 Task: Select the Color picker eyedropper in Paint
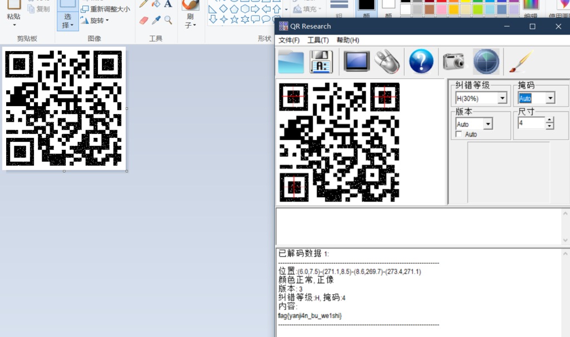(156, 21)
